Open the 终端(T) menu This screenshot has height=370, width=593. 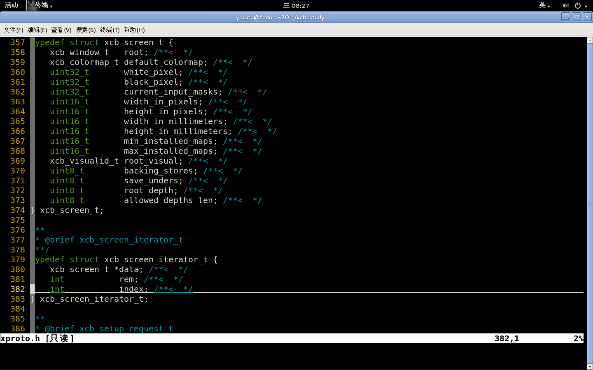pyautogui.click(x=110, y=30)
